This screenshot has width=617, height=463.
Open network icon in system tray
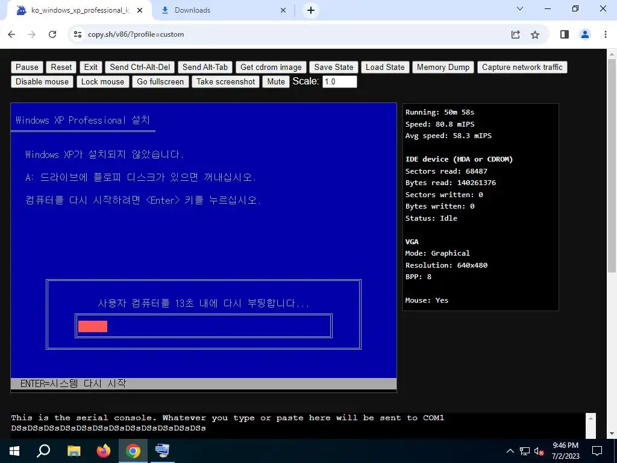click(525, 451)
